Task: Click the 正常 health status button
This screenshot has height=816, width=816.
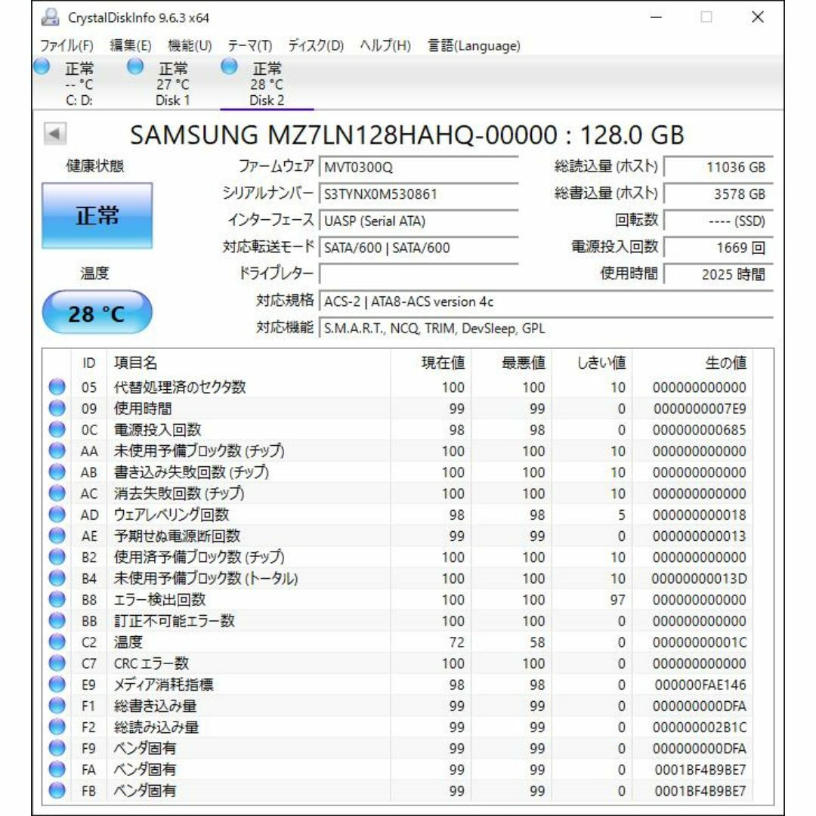Action: point(97,215)
